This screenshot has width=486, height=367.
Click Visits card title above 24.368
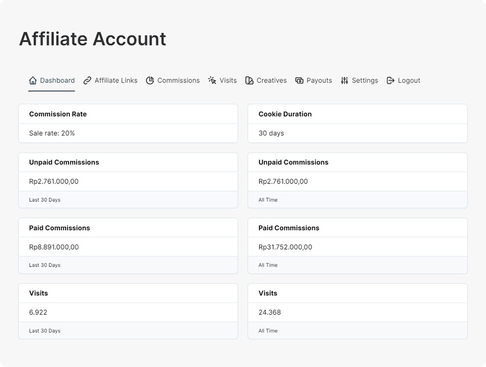click(x=268, y=293)
